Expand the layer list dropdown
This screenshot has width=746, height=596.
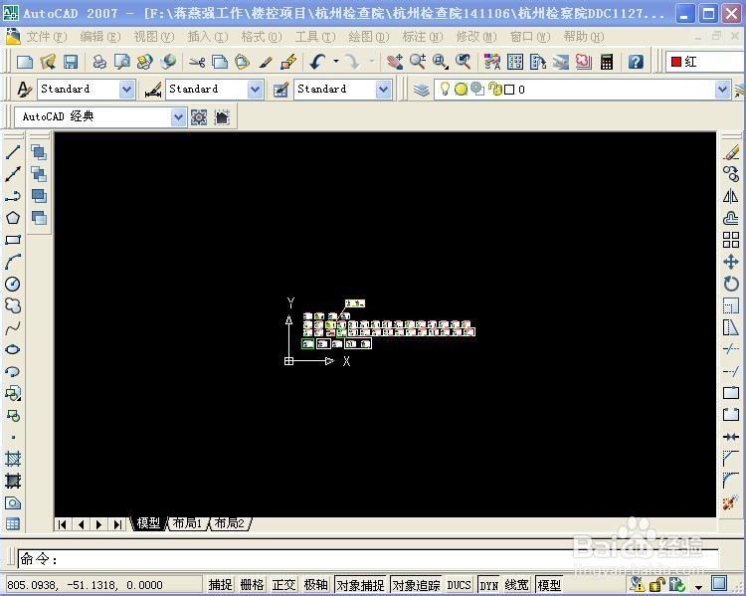coord(722,90)
